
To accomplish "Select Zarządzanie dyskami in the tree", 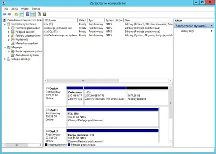I will [x=27, y=55].
